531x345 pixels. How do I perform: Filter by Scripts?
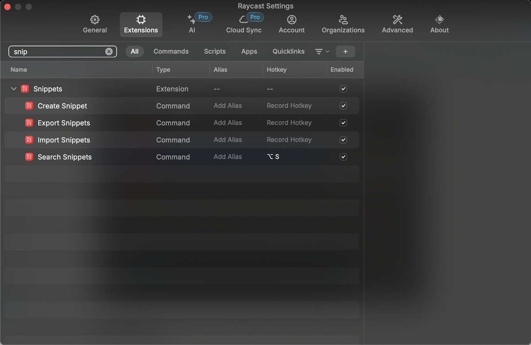(x=215, y=51)
